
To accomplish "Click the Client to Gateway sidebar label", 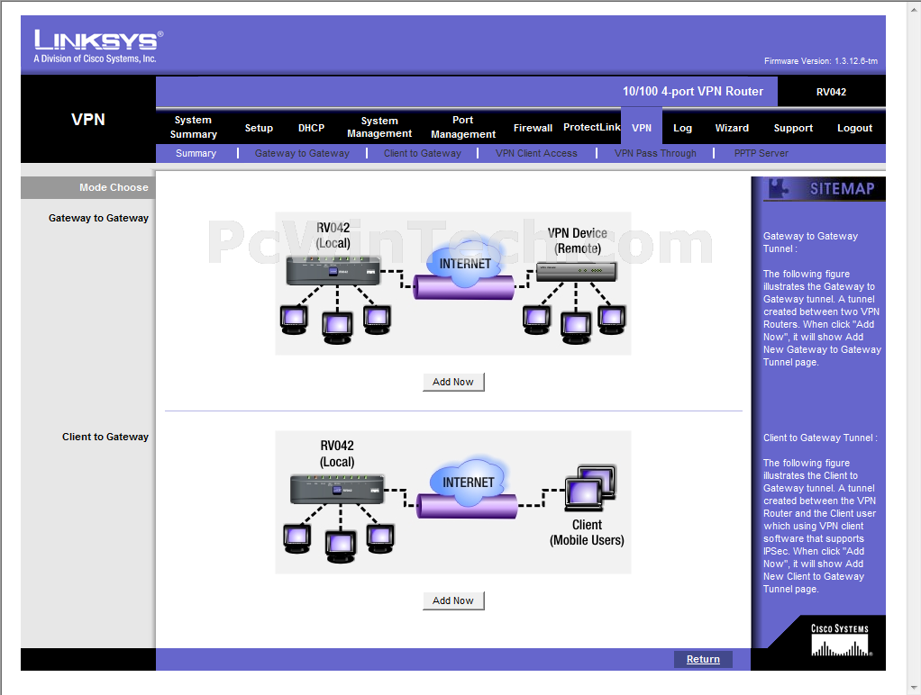I will [x=105, y=438].
